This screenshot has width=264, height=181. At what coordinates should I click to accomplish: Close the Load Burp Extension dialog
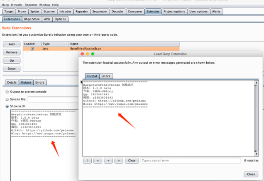point(251,174)
